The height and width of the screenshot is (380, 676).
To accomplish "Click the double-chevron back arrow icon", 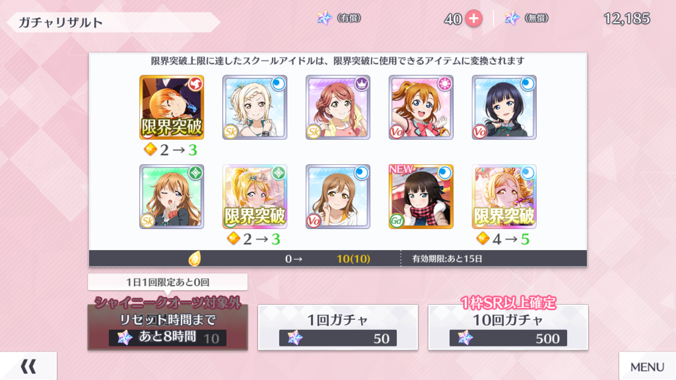I will point(28,367).
